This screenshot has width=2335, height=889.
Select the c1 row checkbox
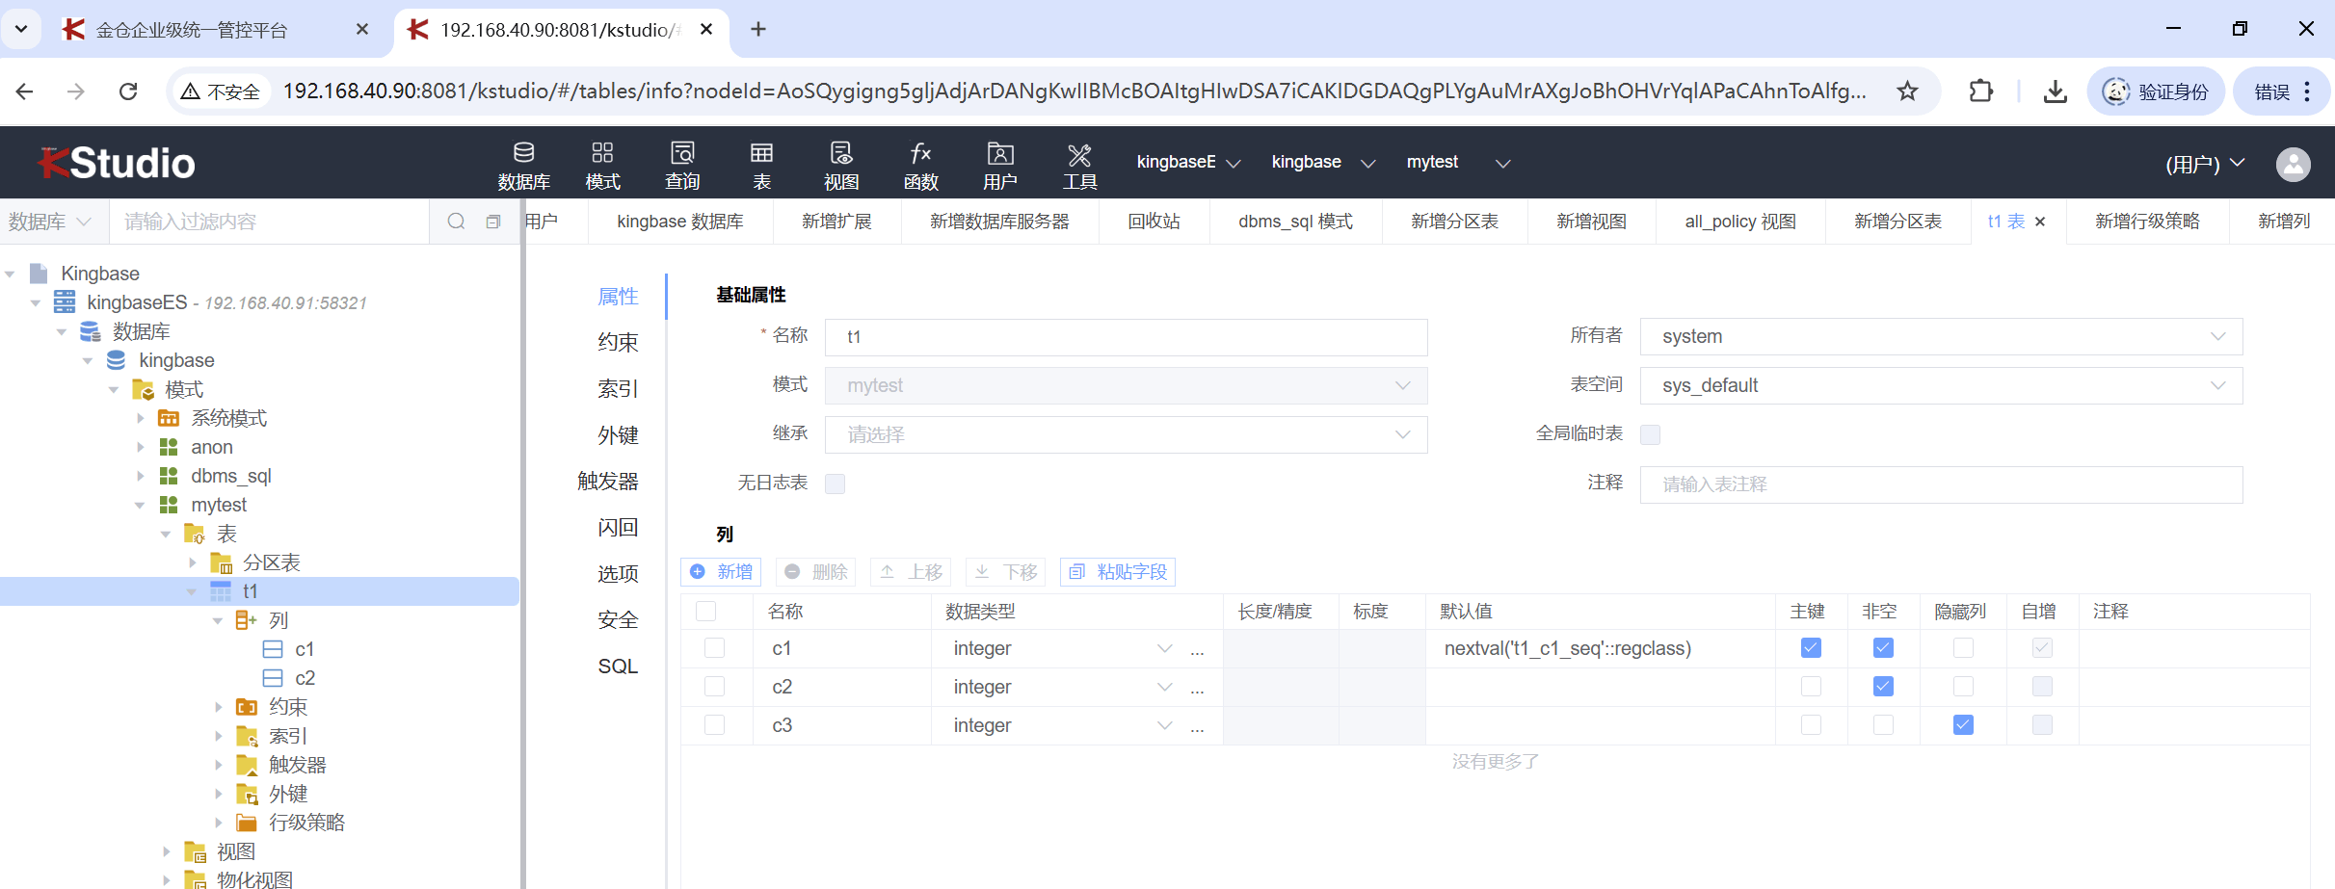(714, 648)
